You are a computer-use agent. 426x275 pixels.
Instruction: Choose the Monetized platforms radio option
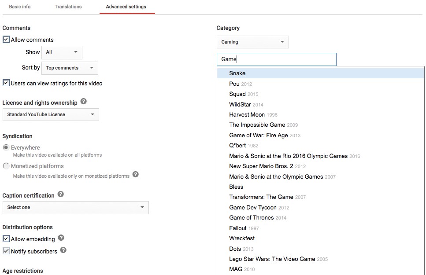[5, 166]
